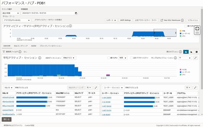Toggle hide Activity Summary checkbox
The height and width of the screenshot is (127, 203).
point(33,20)
